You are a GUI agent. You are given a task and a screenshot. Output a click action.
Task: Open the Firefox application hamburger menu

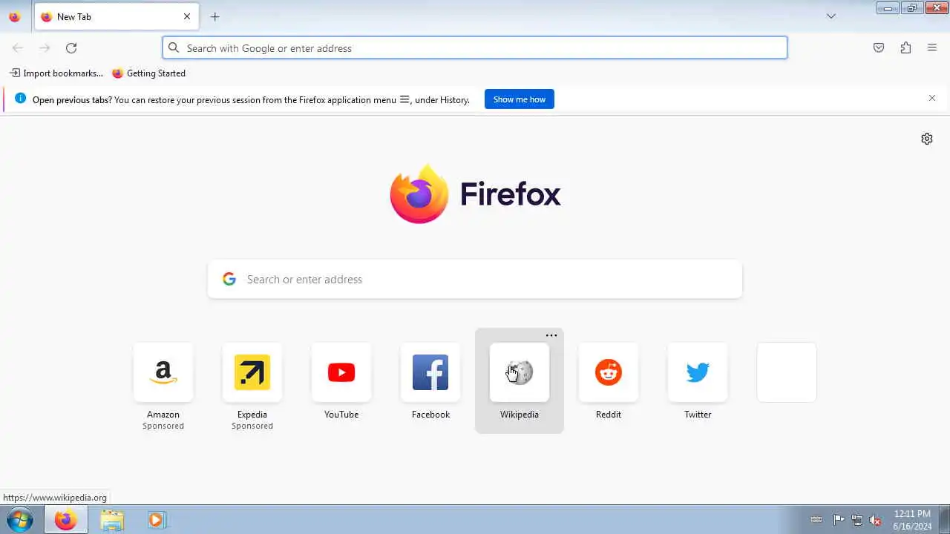click(932, 48)
